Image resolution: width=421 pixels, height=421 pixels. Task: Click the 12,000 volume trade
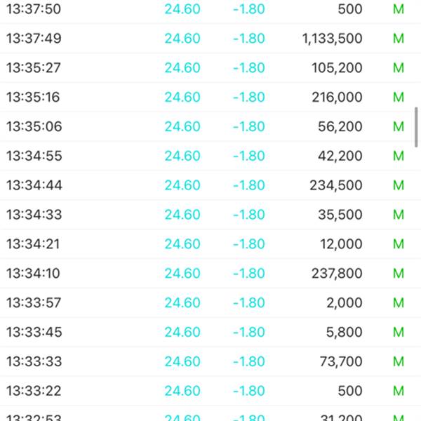coord(341,244)
